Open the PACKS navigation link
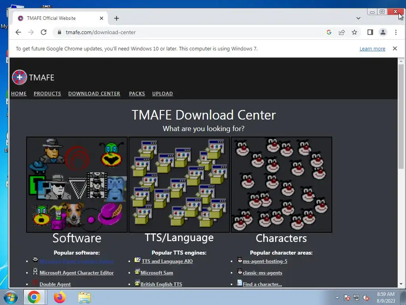 click(x=137, y=94)
